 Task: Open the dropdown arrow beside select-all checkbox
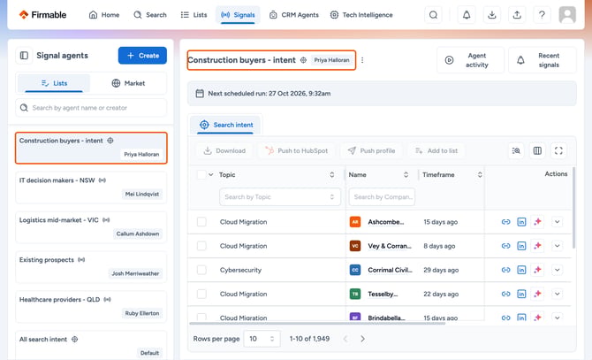(x=211, y=174)
